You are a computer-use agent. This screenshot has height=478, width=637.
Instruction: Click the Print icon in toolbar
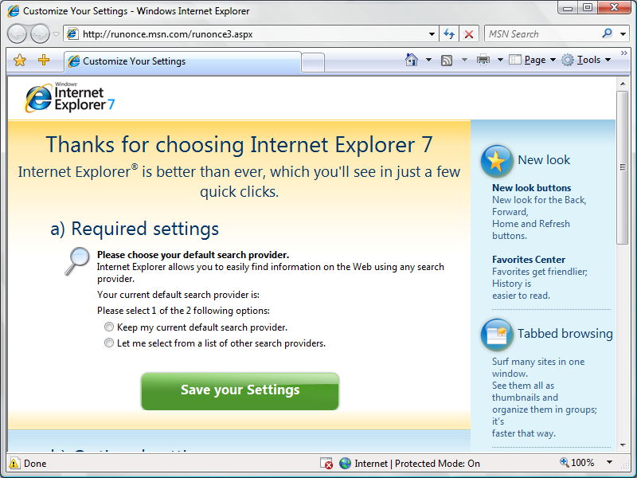[483, 60]
